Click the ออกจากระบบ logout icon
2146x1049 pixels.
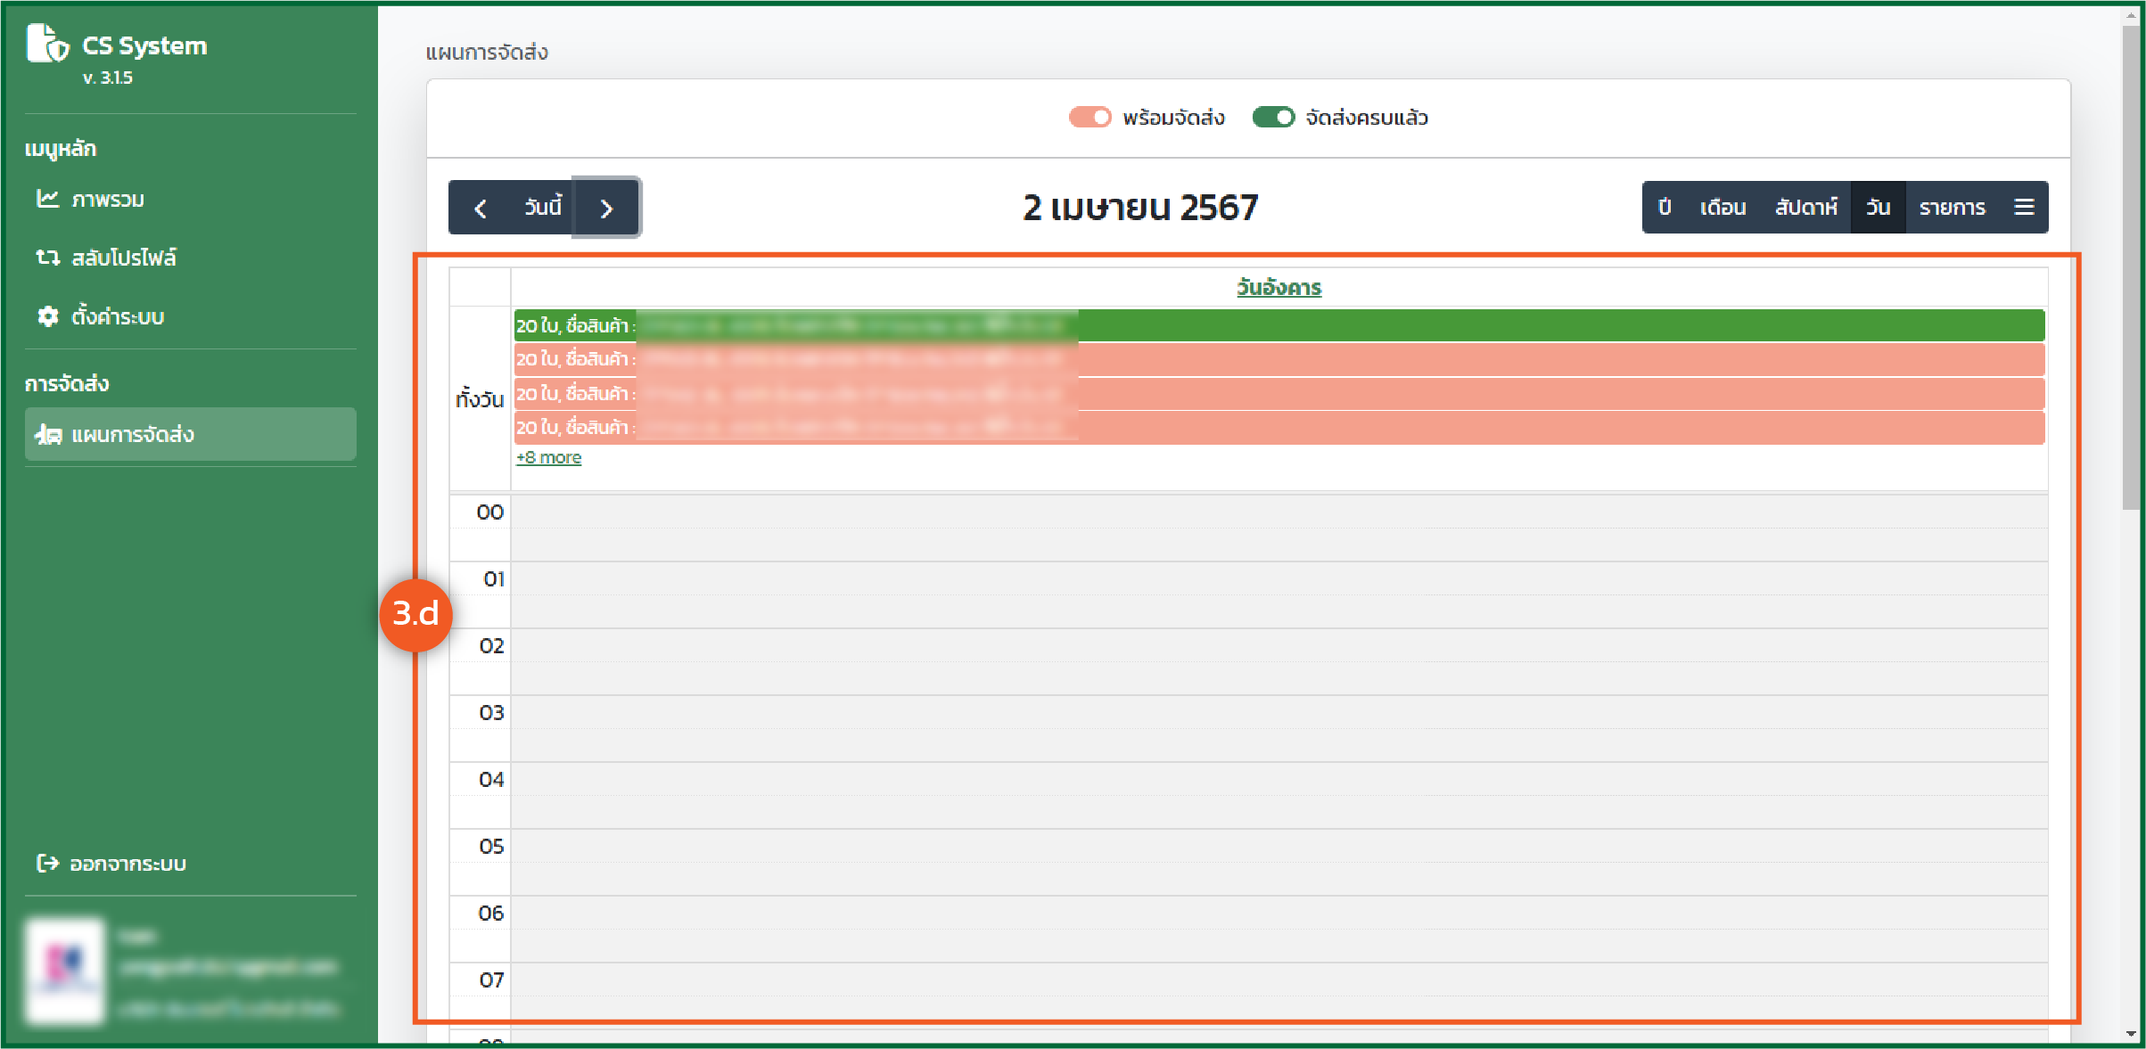[47, 863]
